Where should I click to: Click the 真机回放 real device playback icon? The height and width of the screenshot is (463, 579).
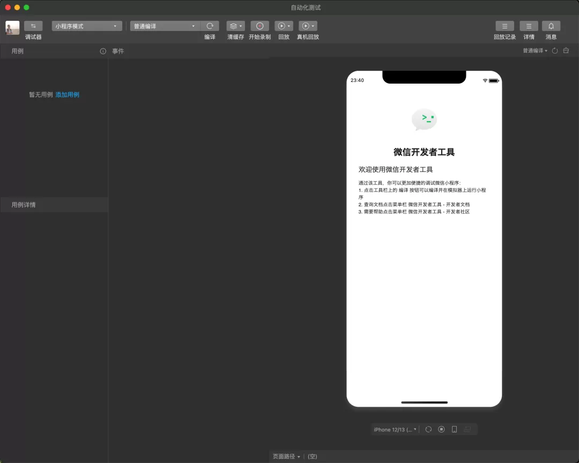click(306, 26)
